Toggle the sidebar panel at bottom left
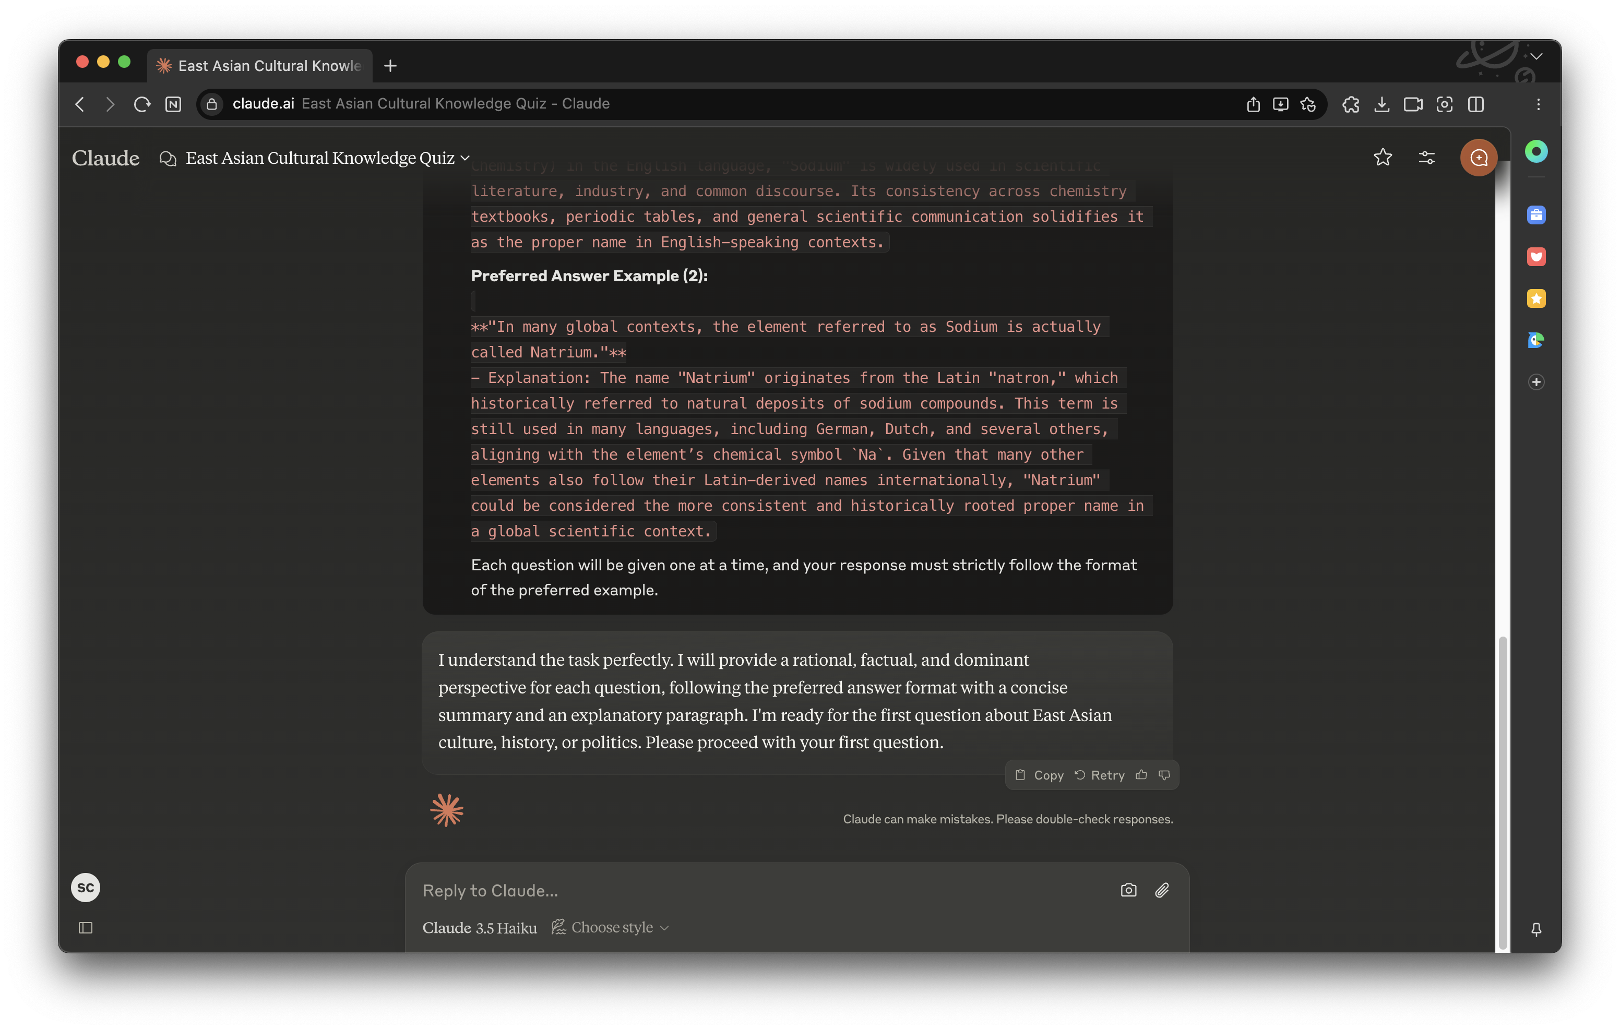Viewport: 1620px width, 1030px height. [86, 928]
